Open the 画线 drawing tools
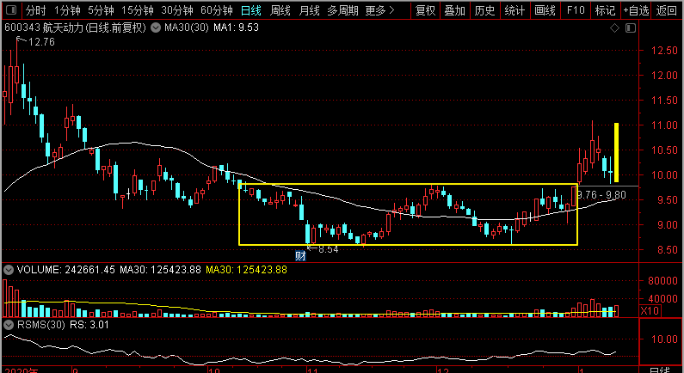684x373 pixels. [545, 11]
